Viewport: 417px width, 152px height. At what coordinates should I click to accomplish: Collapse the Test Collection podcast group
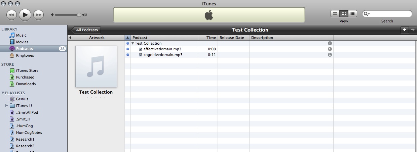point(132,43)
